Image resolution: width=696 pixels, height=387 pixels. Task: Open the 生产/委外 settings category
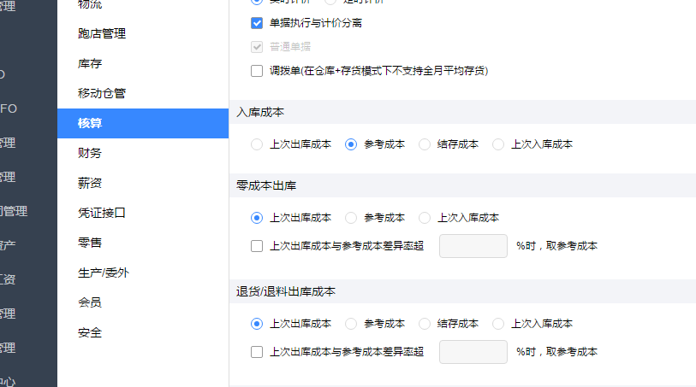pos(104,273)
